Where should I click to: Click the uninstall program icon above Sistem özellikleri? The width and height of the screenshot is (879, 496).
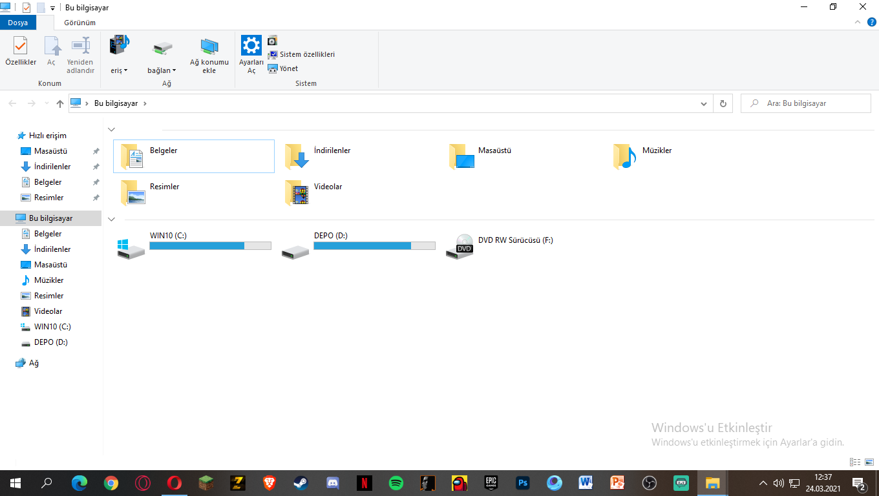(272, 41)
